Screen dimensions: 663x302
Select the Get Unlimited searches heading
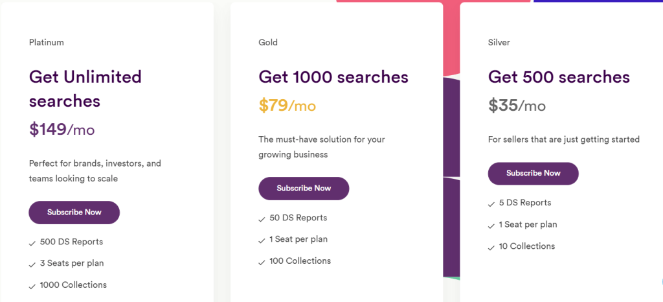click(x=85, y=89)
